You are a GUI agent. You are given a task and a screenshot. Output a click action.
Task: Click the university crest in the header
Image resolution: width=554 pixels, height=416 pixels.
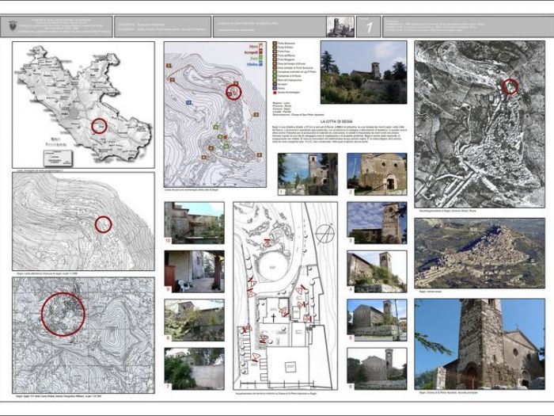[13, 26]
